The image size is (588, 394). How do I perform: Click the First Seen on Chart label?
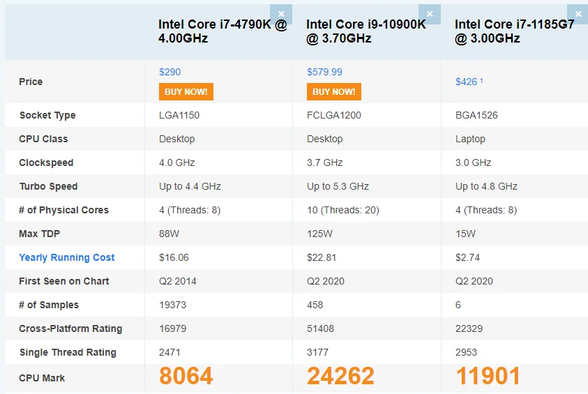pyautogui.click(x=64, y=281)
